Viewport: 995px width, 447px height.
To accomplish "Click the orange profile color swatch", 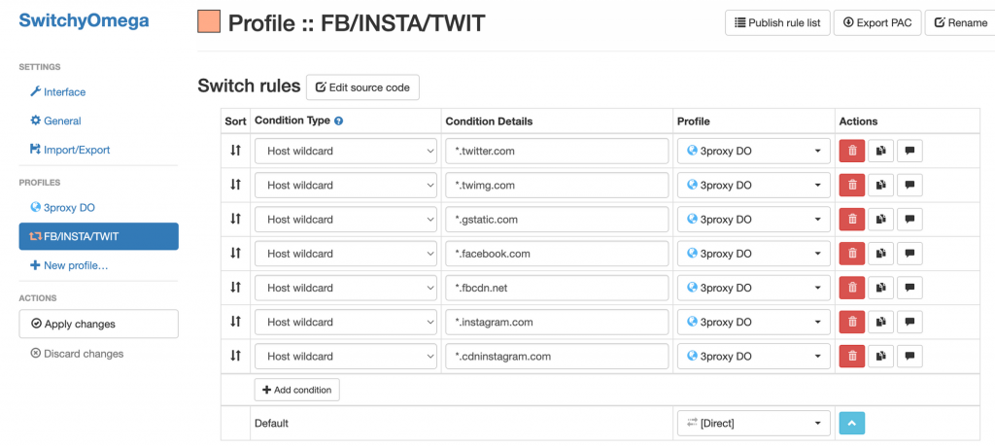I will [x=209, y=22].
